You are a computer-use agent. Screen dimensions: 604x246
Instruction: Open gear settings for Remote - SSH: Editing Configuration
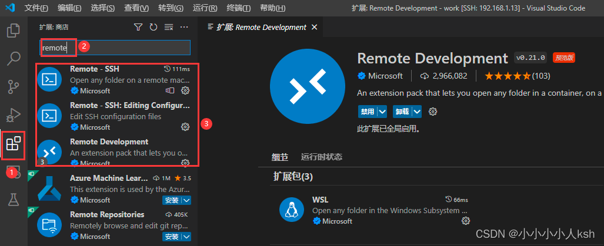tap(185, 127)
